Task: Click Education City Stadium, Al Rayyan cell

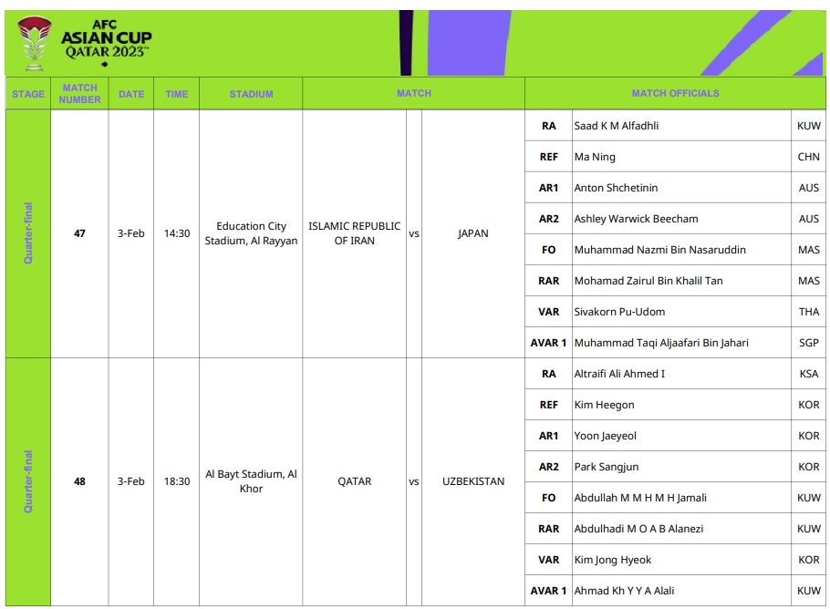Action: (252, 233)
